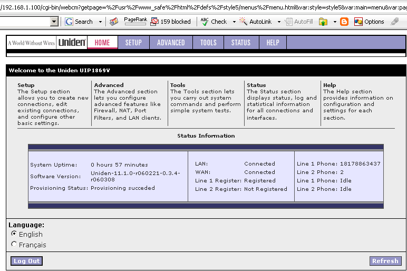Expand the spell Check dropdown arrow

point(232,22)
